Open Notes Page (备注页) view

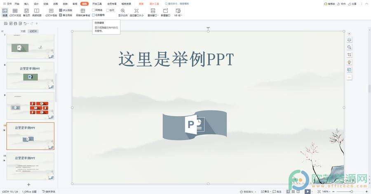click(x=26, y=12)
